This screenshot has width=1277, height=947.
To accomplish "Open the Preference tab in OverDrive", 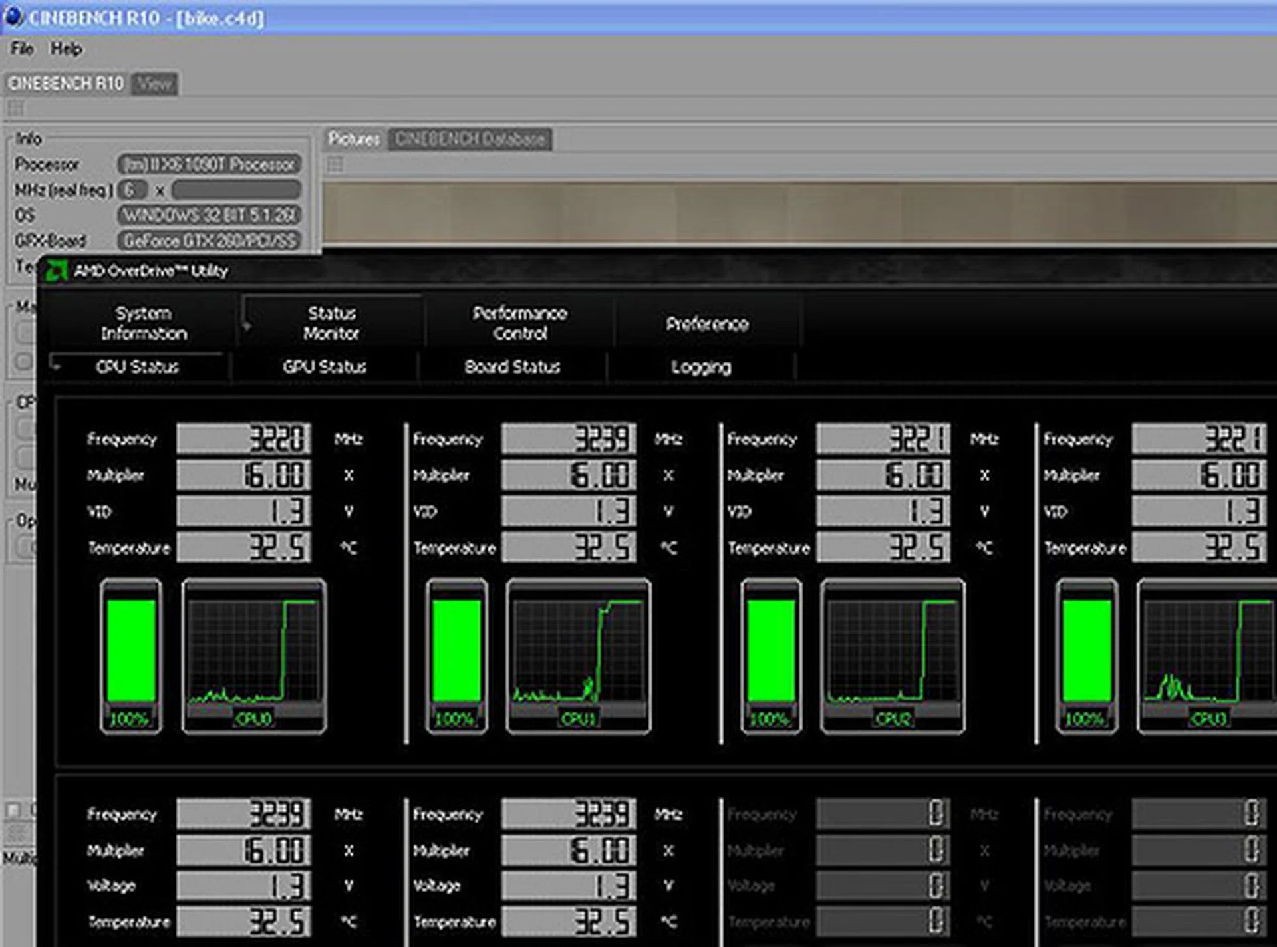I will (707, 324).
